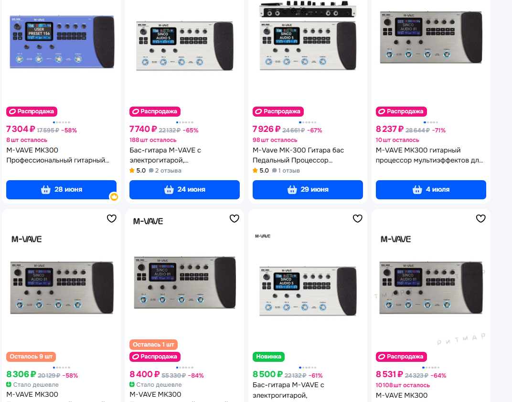Click the Осталось 9 шт badge
Image resolution: width=512 pixels, height=402 pixels.
pyautogui.click(x=31, y=357)
